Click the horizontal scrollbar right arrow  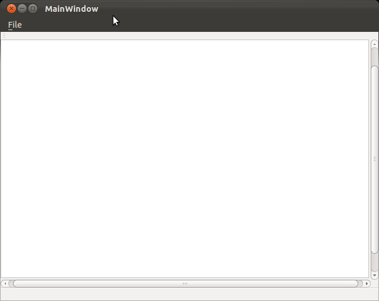(x=367, y=284)
